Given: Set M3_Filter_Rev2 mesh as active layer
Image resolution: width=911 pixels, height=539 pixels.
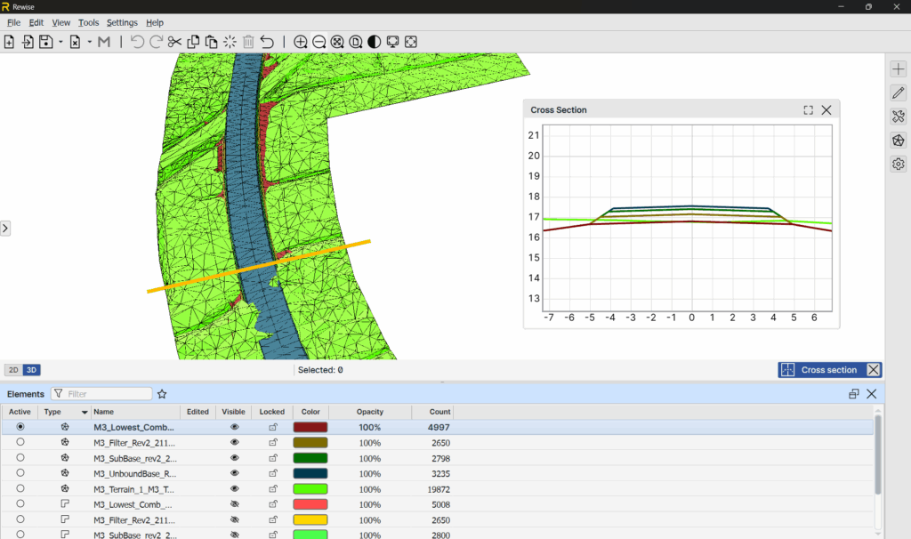Looking at the screenshot, I should [20, 442].
